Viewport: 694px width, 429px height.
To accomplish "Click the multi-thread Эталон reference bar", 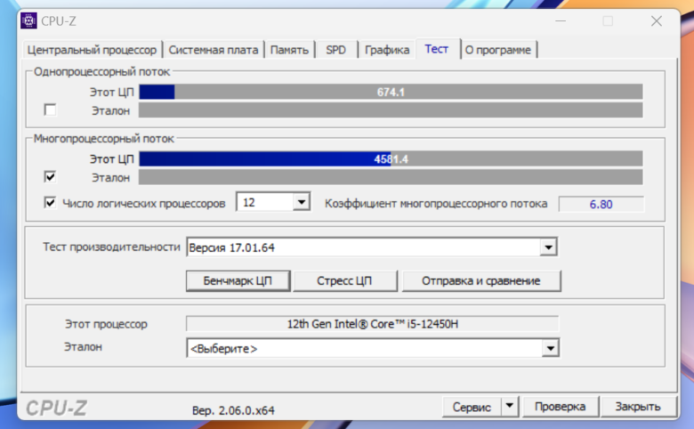I will coord(391,177).
